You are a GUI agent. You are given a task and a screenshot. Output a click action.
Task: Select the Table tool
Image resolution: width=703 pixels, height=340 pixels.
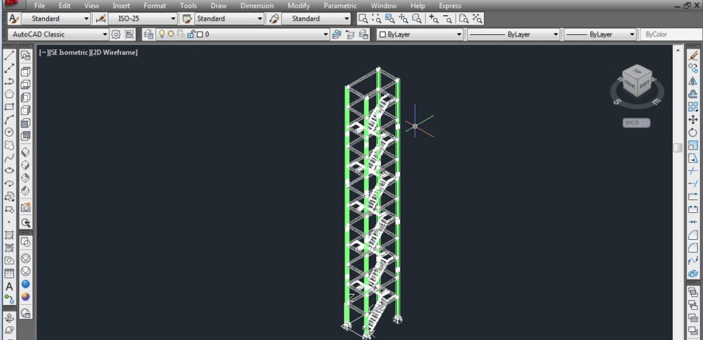[x=10, y=273]
